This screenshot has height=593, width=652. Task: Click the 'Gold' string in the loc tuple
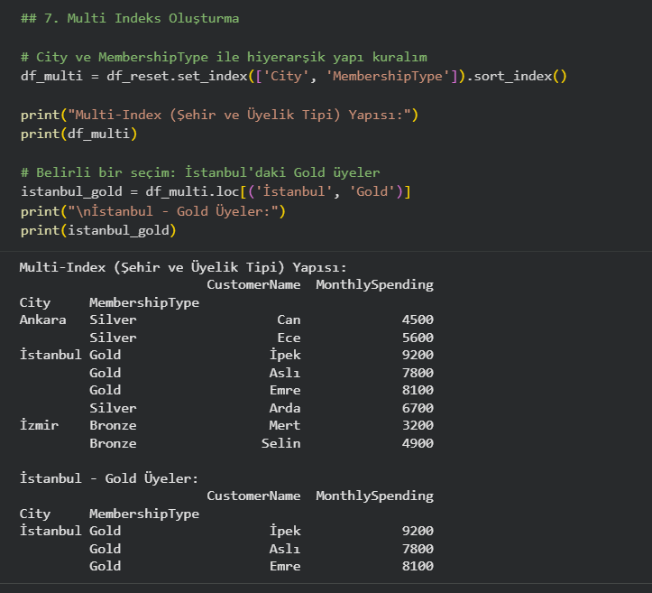click(372, 192)
